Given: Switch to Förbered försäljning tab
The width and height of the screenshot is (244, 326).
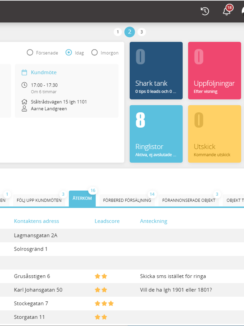Looking at the screenshot, I should click(x=127, y=200).
